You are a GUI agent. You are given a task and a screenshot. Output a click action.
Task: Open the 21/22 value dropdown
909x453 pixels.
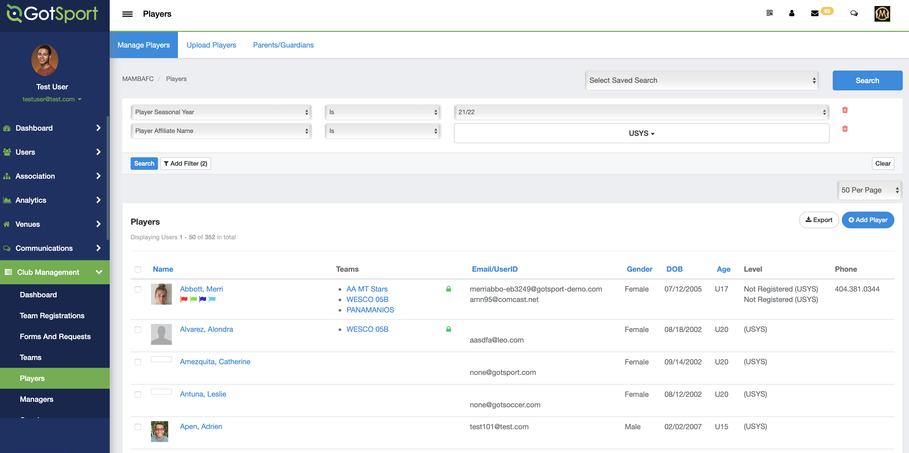pos(642,112)
